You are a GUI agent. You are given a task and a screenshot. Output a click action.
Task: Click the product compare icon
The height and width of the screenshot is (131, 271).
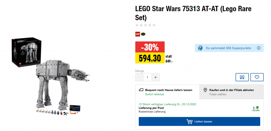pyautogui.click(x=242, y=77)
